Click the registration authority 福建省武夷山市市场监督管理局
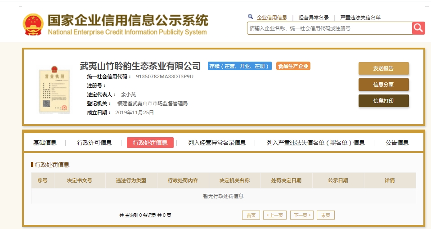431x229 pixels. [153, 103]
